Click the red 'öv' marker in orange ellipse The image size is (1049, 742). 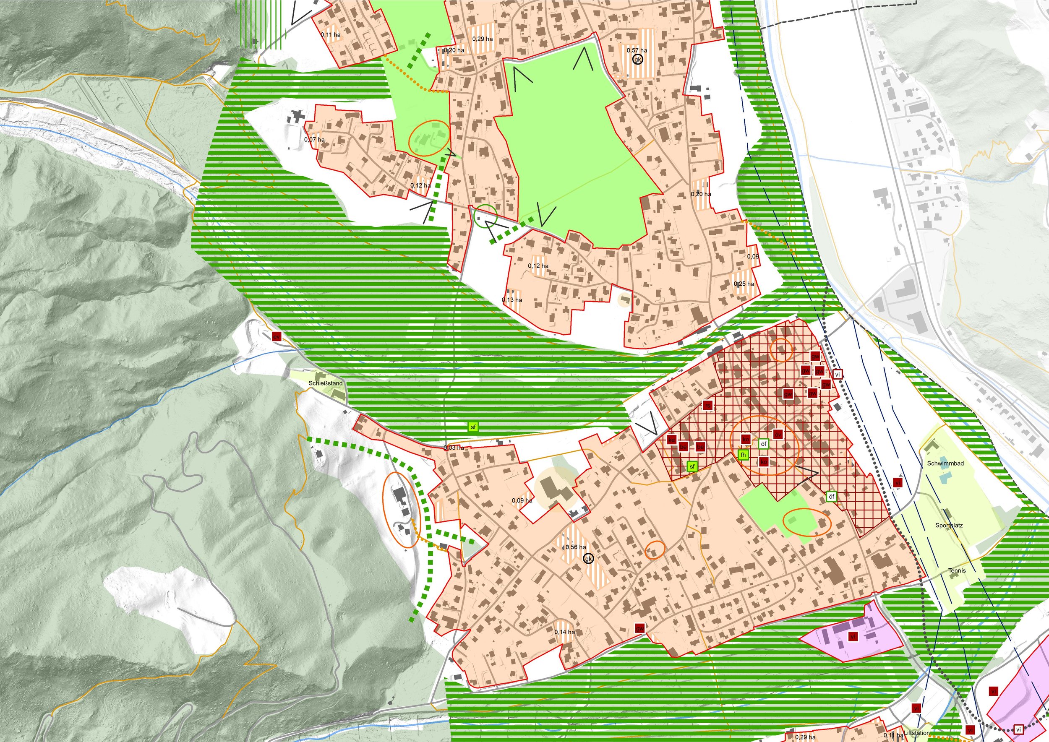(x=778, y=434)
